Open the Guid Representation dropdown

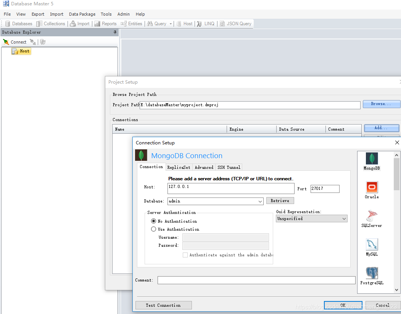coord(311,219)
